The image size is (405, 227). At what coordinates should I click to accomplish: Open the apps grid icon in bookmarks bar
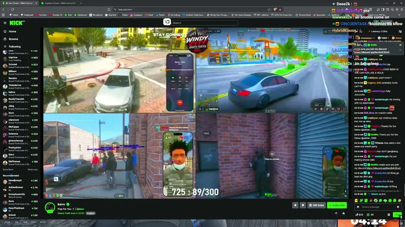point(3,15)
